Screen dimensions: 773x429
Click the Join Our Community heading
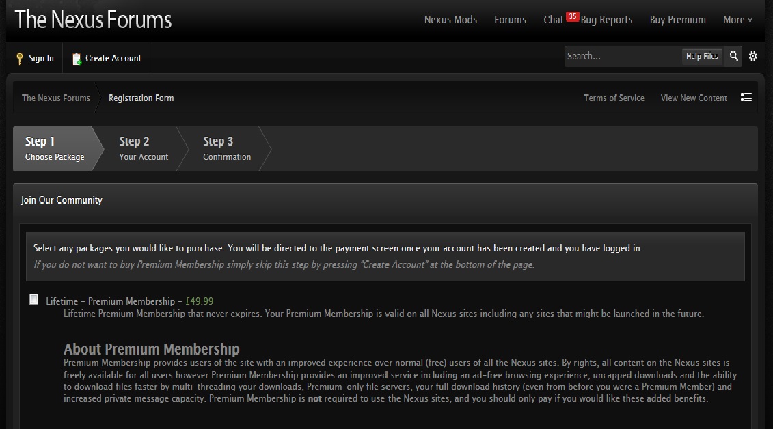click(62, 200)
